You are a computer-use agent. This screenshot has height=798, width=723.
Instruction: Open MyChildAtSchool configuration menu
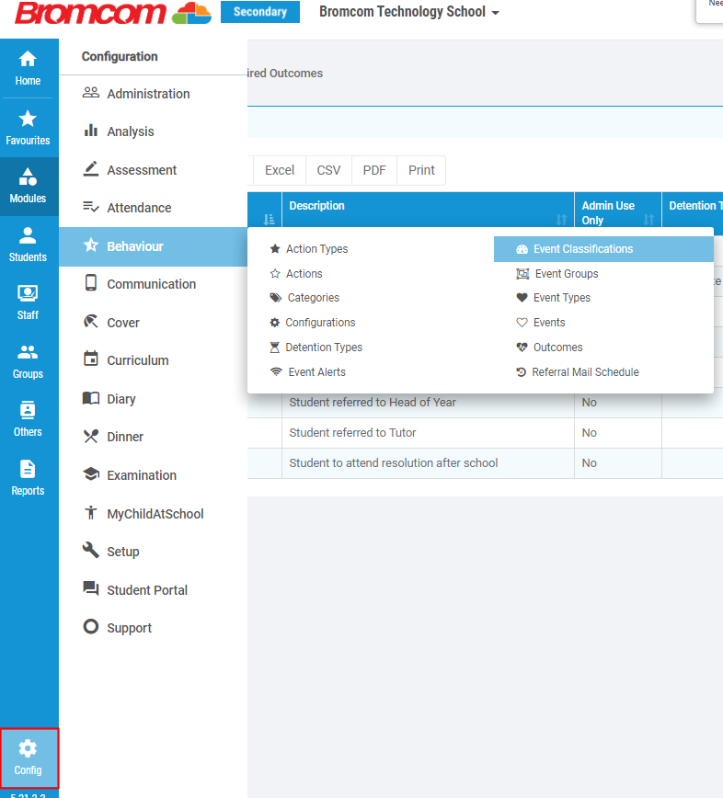click(154, 514)
